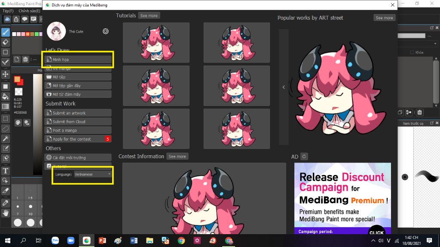Click Mở từ đám mây button
Viewport: 440px width, 247px height.
pyautogui.click(x=78, y=94)
